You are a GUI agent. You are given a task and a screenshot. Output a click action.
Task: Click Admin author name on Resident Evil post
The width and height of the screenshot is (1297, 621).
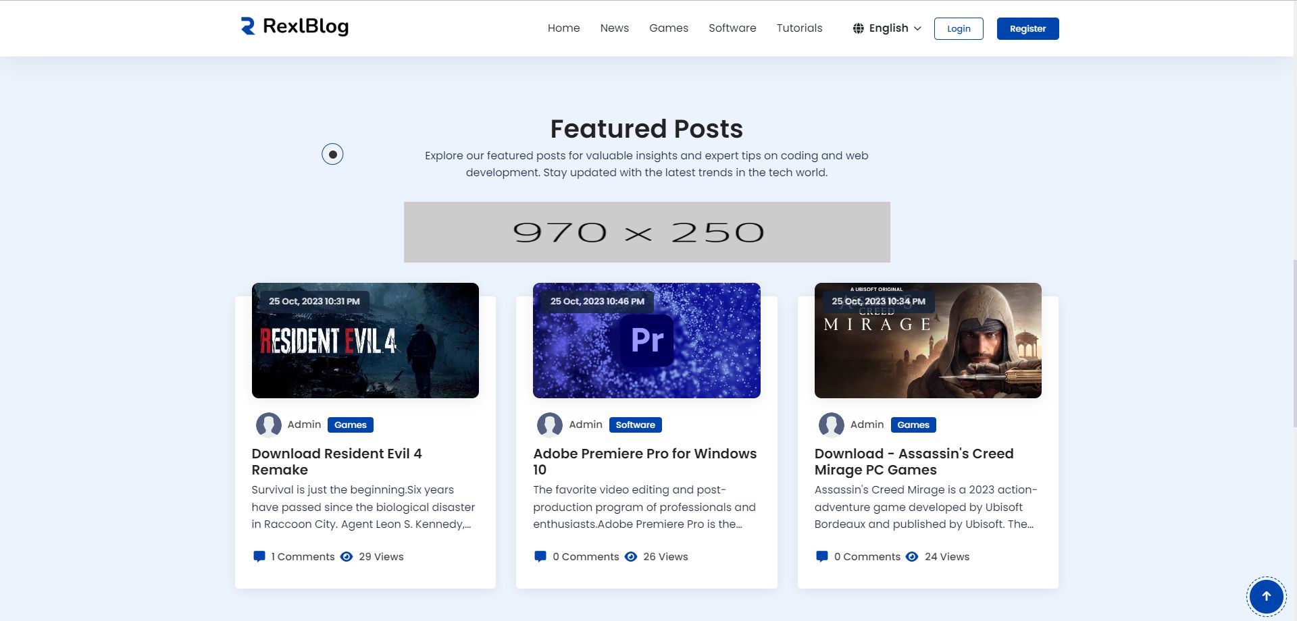[x=304, y=425]
